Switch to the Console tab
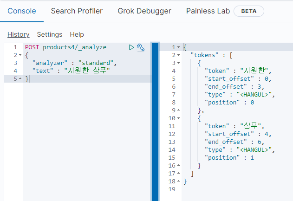This screenshot has height=201, width=293. coord(22,11)
